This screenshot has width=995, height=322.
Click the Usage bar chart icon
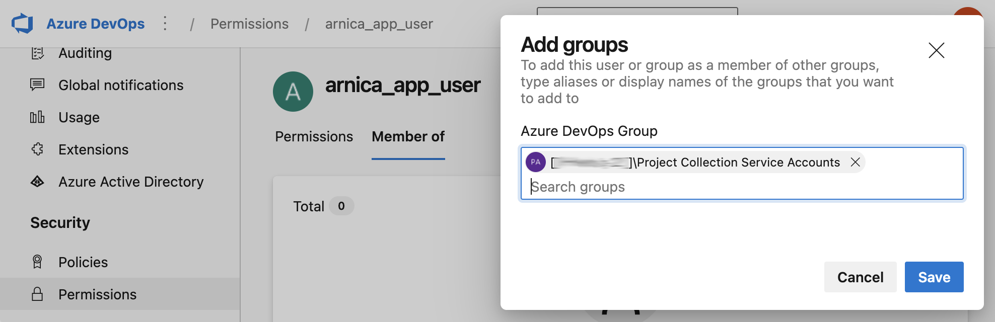[x=37, y=117]
